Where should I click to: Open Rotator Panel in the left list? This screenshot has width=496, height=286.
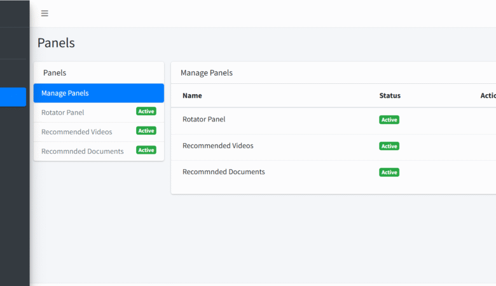62,112
